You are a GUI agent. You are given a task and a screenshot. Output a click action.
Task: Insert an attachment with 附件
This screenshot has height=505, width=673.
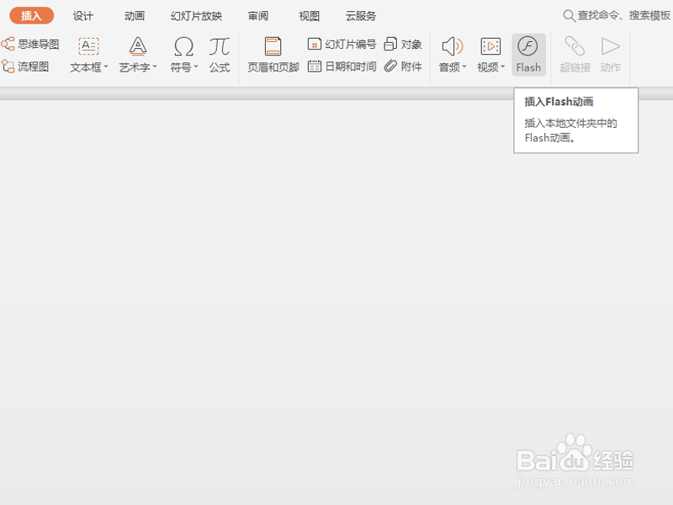click(403, 66)
